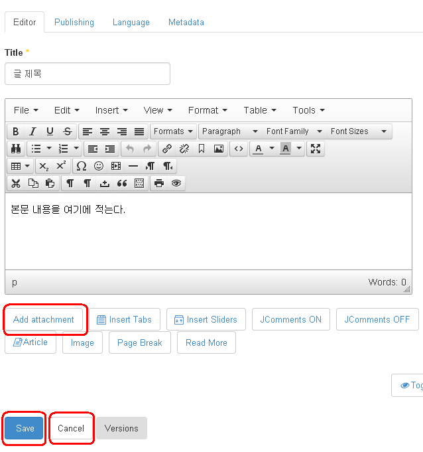Screen dimensions: 423x452
Task: Justify text alignment
Action: pos(139,131)
